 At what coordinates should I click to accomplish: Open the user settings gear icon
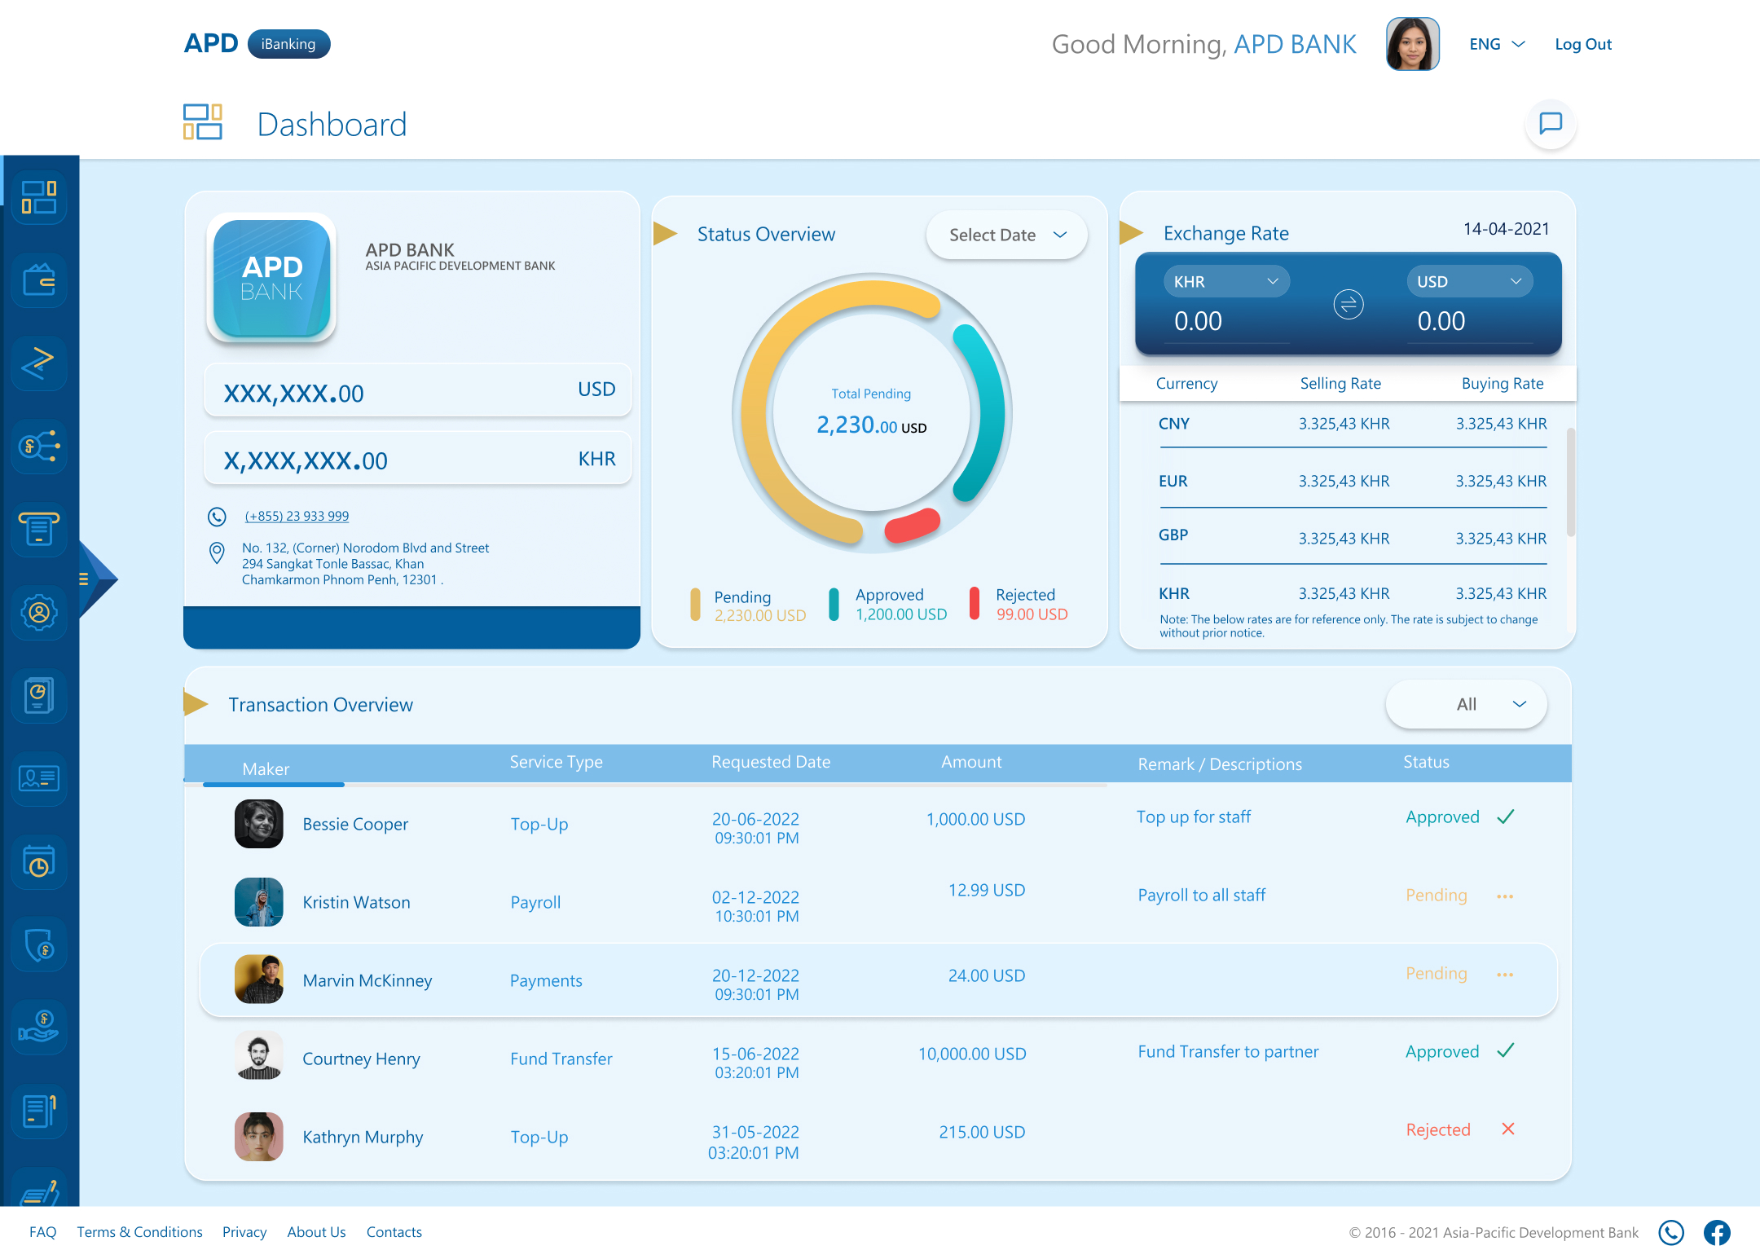coord(38,612)
